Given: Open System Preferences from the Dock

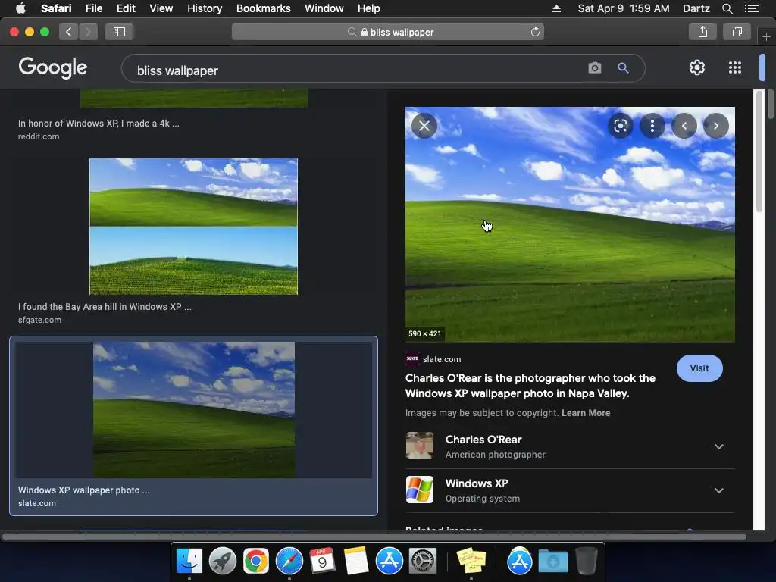Looking at the screenshot, I should click(423, 561).
